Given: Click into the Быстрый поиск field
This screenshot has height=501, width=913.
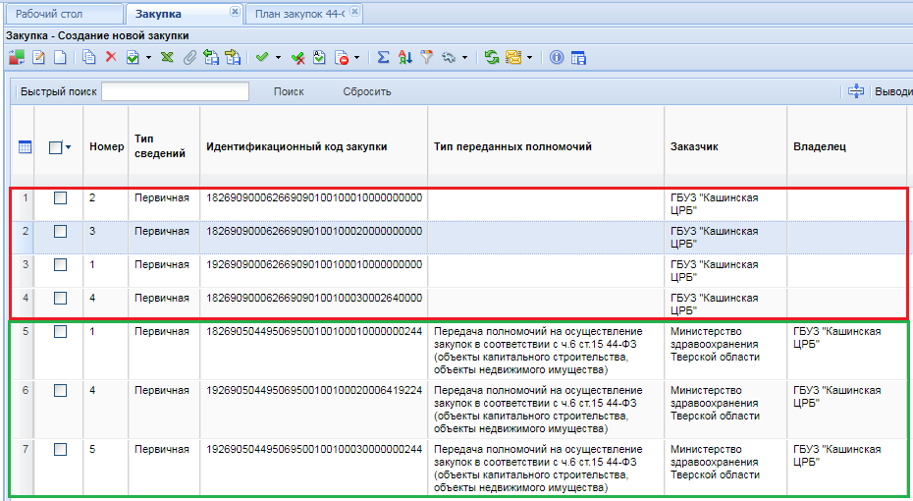Looking at the screenshot, I should (175, 91).
